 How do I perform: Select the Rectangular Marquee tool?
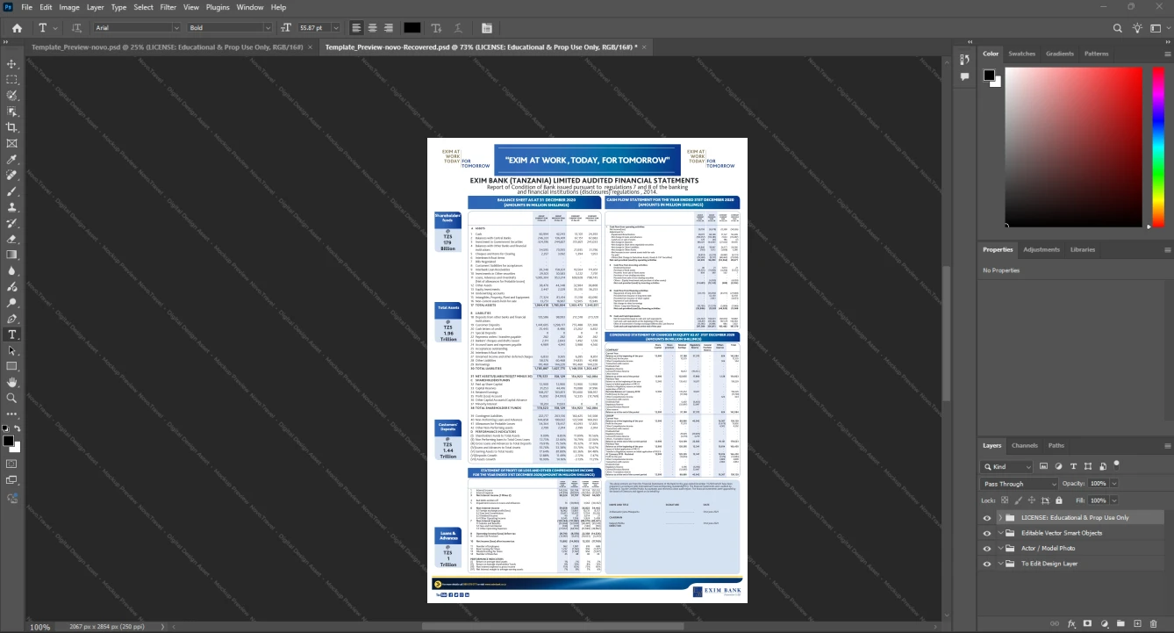(x=12, y=80)
